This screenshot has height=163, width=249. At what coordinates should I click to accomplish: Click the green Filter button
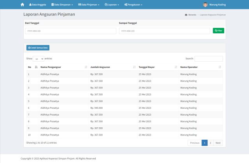[218, 31]
